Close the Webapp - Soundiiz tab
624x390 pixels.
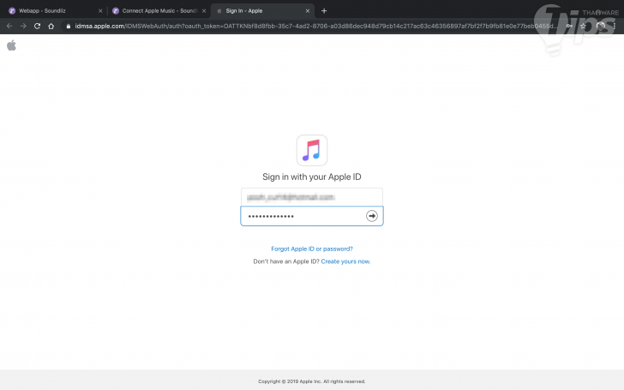(100, 11)
